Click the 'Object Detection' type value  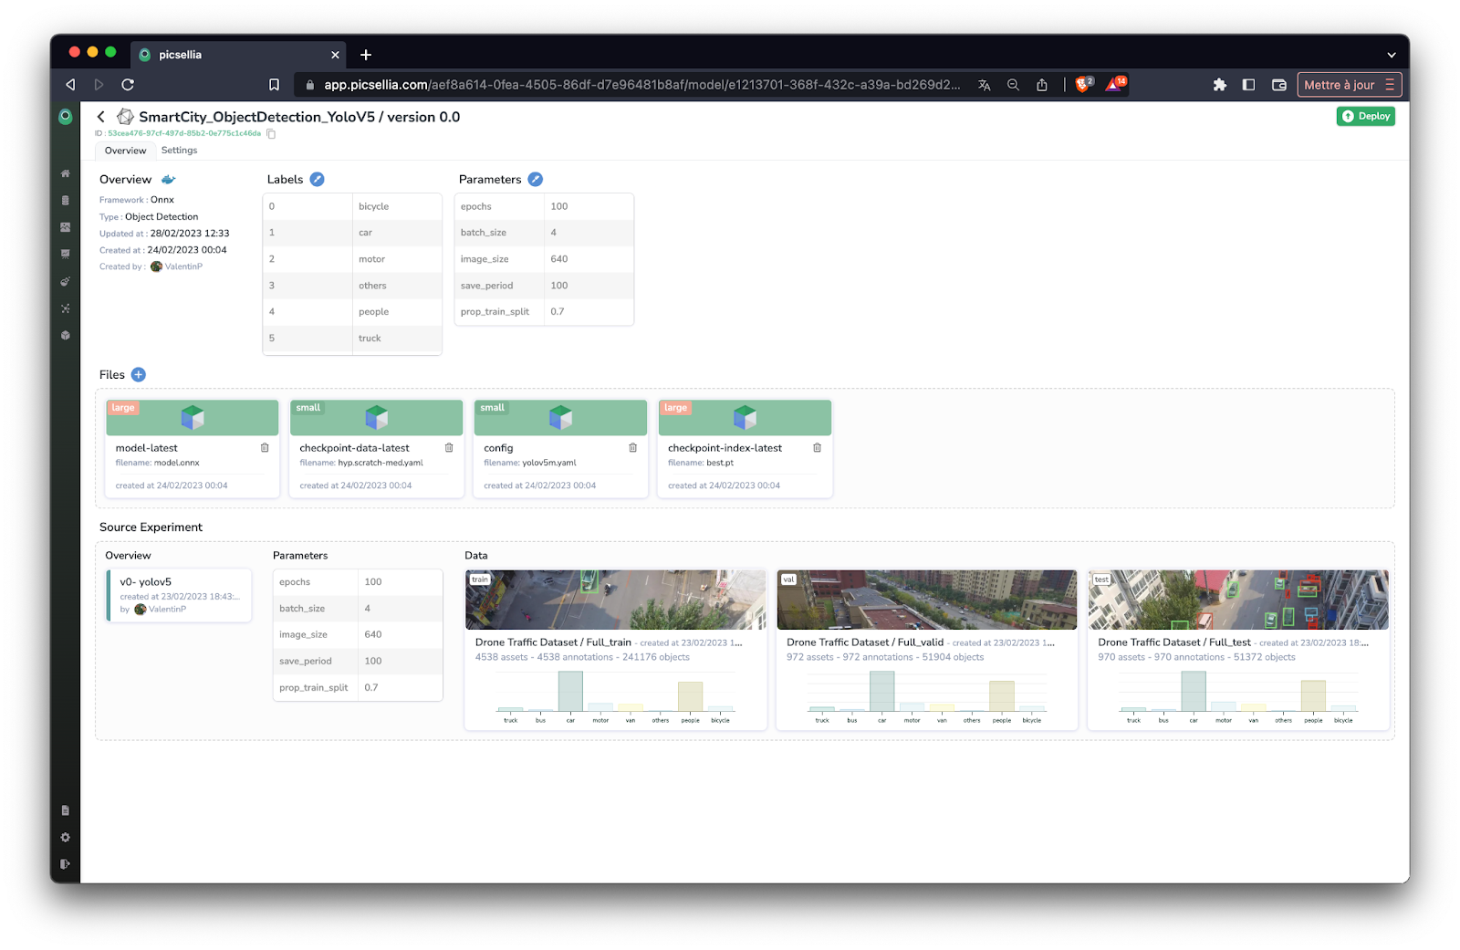pyautogui.click(x=162, y=217)
